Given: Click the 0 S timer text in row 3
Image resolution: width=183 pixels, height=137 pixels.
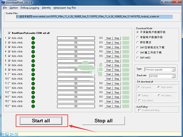Looking at the screenshot, I should [101, 47].
